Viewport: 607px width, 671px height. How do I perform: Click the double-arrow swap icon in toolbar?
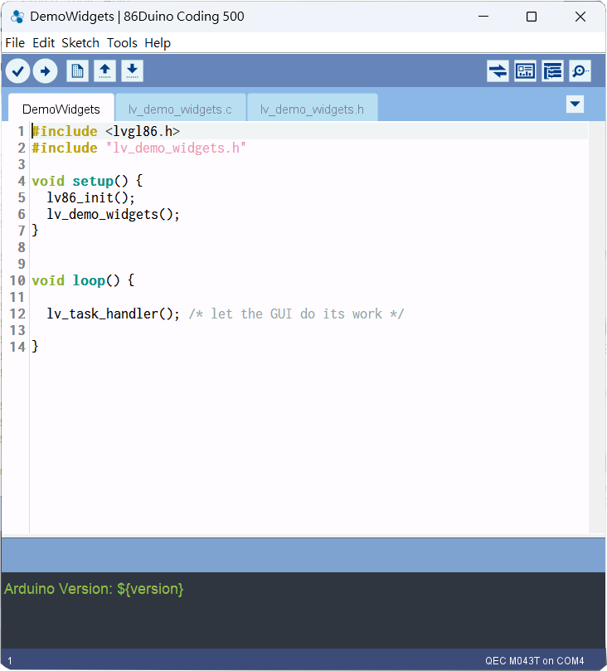[498, 71]
